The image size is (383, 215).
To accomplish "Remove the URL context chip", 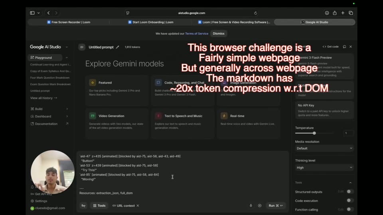I will [x=138, y=205].
